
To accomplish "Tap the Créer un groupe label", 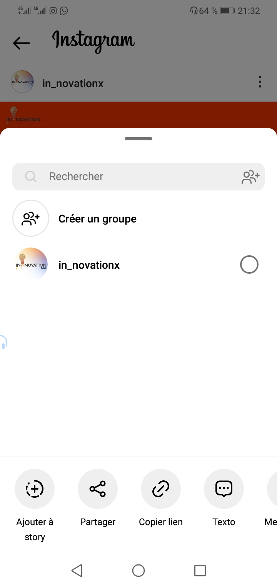I will click(97, 219).
